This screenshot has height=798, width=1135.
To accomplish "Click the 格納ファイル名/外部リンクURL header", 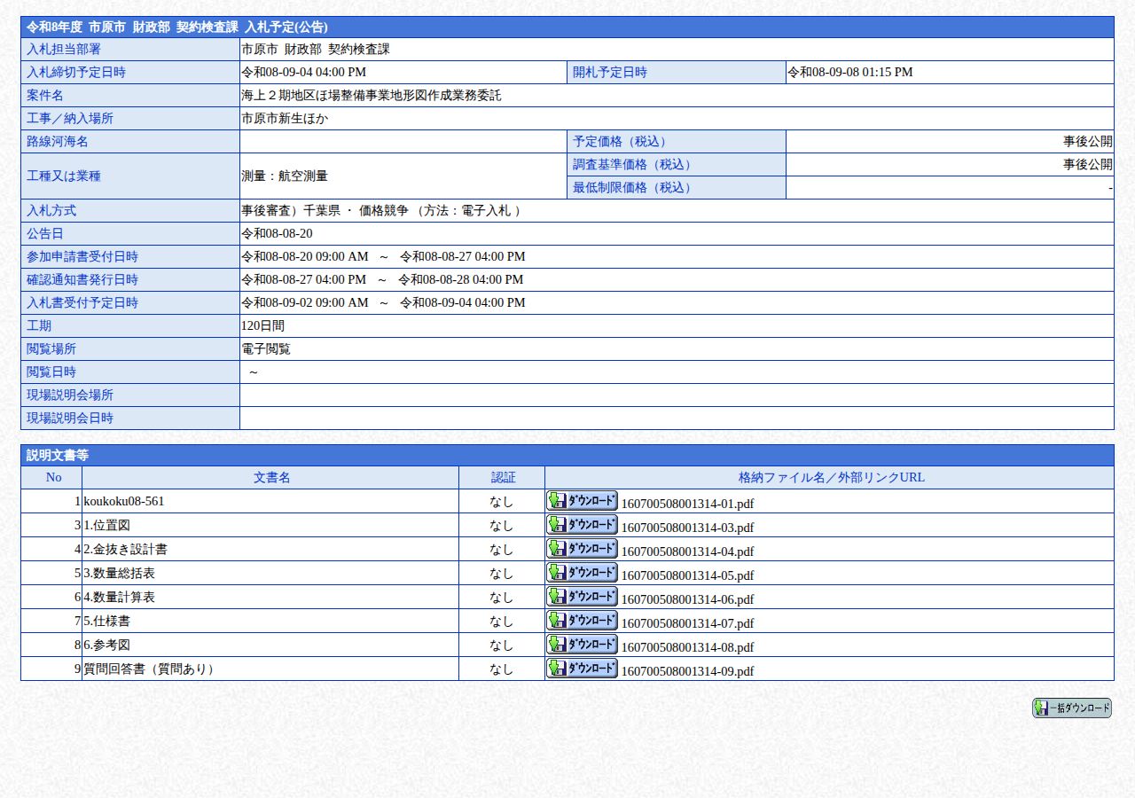I will point(830,477).
